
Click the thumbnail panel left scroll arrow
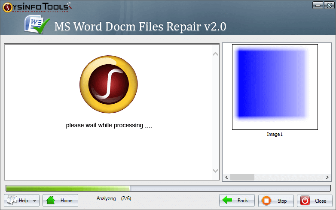[226, 177]
